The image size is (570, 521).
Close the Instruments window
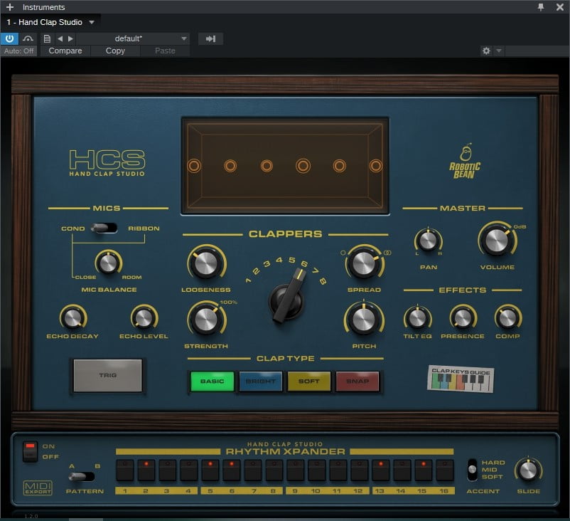tap(560, 7)
